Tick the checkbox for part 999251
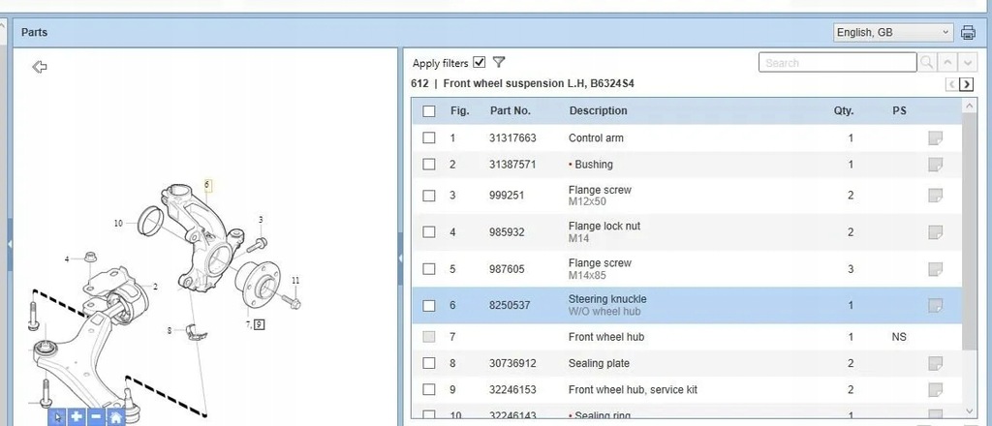The width and height of the screenshot is (992, 426). (429, 196)
